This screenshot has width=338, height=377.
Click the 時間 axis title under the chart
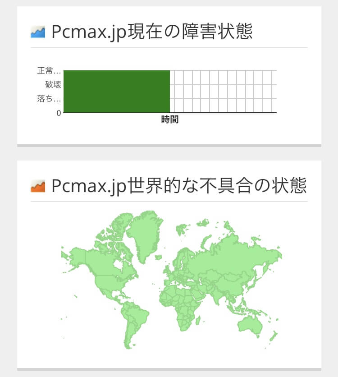click(x=170, y=120)
